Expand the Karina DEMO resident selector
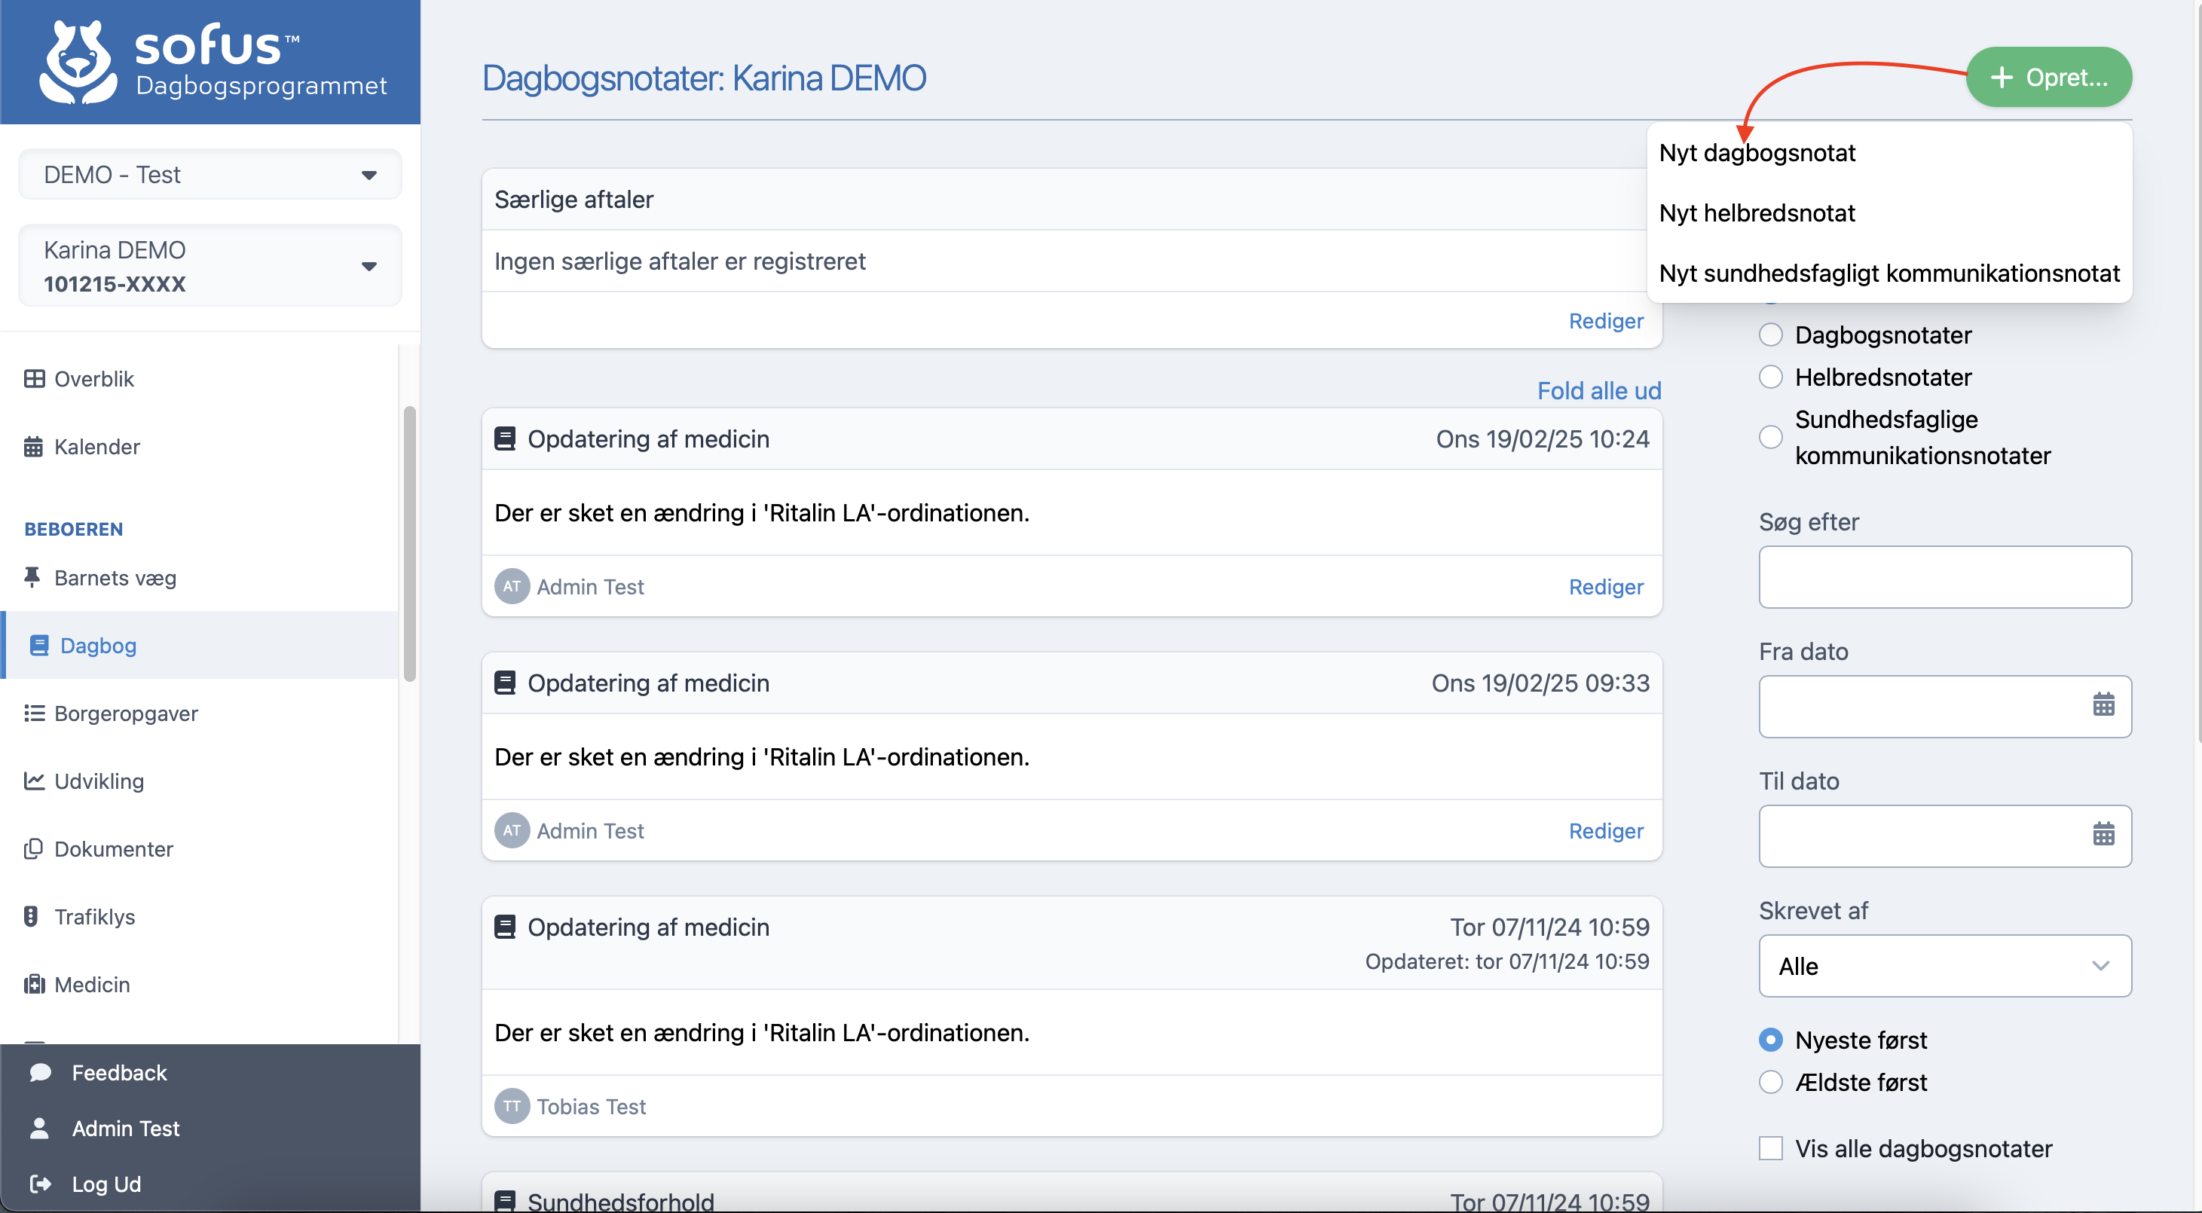 (209, 266)
